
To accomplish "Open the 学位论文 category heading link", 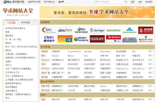I will [x=46, y=60].
